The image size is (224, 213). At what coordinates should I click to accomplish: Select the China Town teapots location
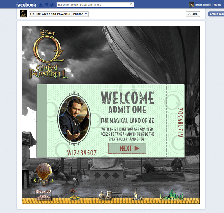(106, 195)
